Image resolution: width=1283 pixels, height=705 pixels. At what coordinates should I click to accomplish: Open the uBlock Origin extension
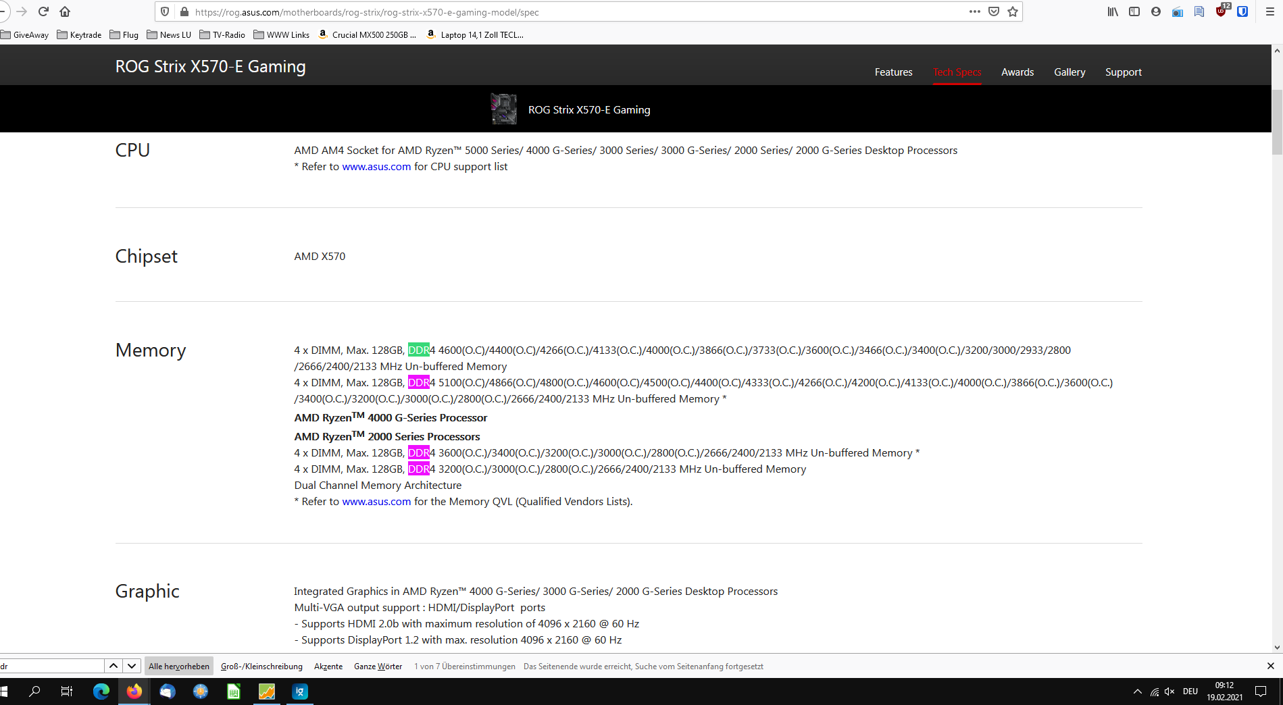click(x=1222, y=10)
